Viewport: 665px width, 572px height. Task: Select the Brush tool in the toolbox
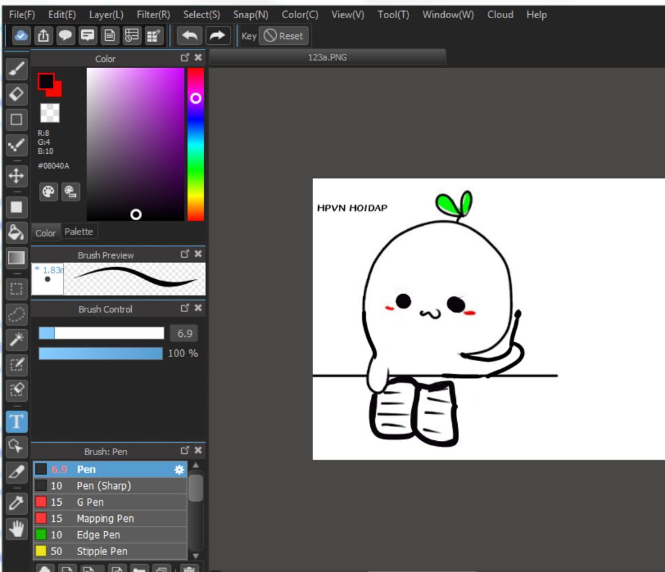[x=17, y=68]
